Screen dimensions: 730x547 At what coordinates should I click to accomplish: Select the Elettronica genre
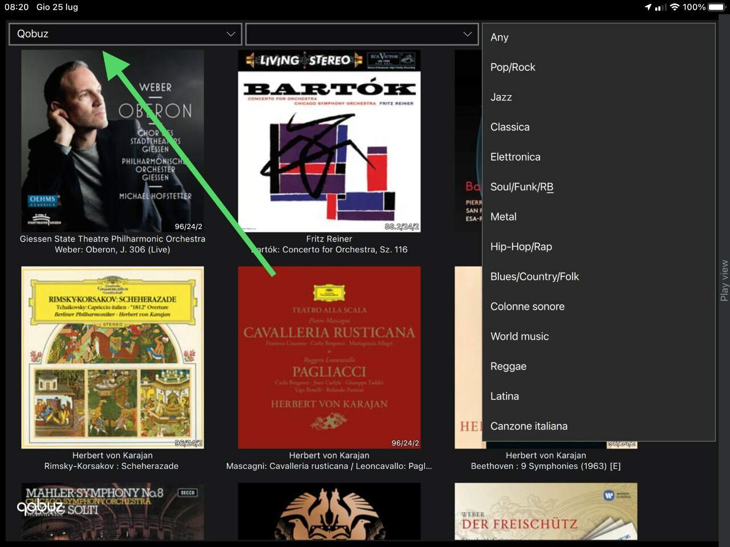coord(598,157)
